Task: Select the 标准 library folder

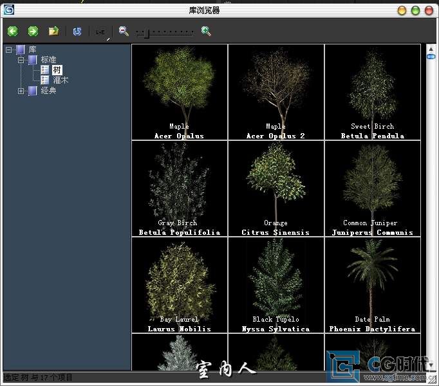Action: (x=49, y=60)
